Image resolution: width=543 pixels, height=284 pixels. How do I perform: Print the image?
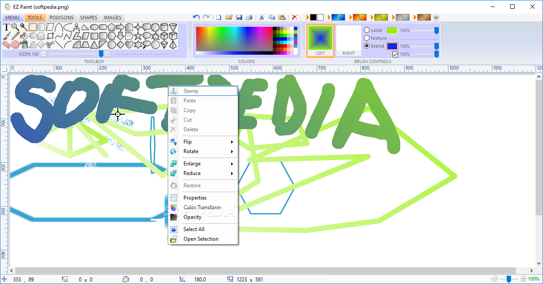(249, 18)
